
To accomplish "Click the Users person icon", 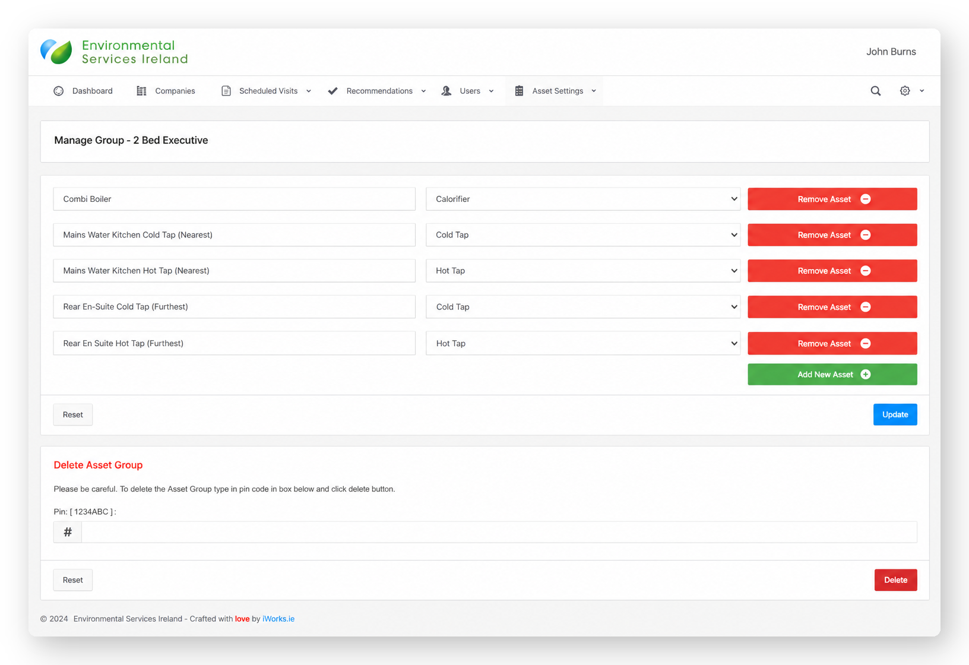I will tap(446, 91).
